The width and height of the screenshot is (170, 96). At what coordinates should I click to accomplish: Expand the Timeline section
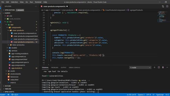tap(8, 89)
